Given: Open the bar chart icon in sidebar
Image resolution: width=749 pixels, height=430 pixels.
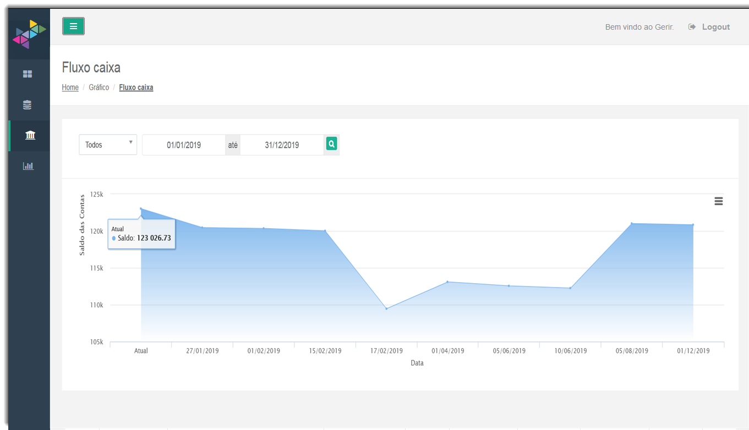Looking at the screenshot, I should click(28, 166).
